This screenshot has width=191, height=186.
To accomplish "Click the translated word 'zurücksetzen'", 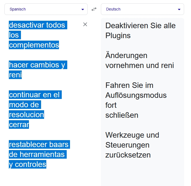I will [128, 155].
